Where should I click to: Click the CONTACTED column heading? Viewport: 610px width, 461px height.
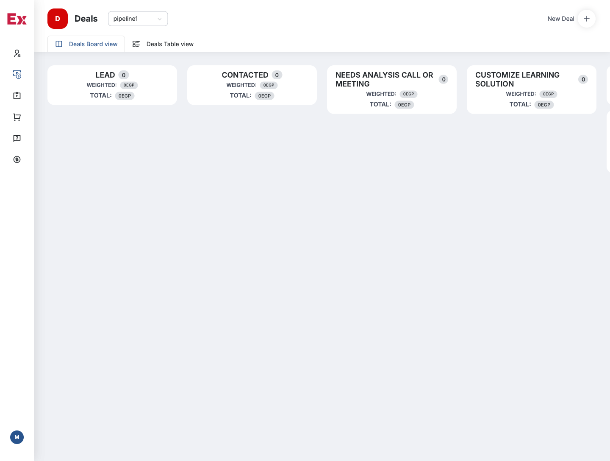point(245,75)
